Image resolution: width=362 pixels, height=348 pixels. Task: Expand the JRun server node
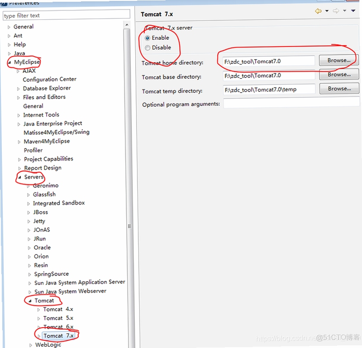[x=29, y=239]
